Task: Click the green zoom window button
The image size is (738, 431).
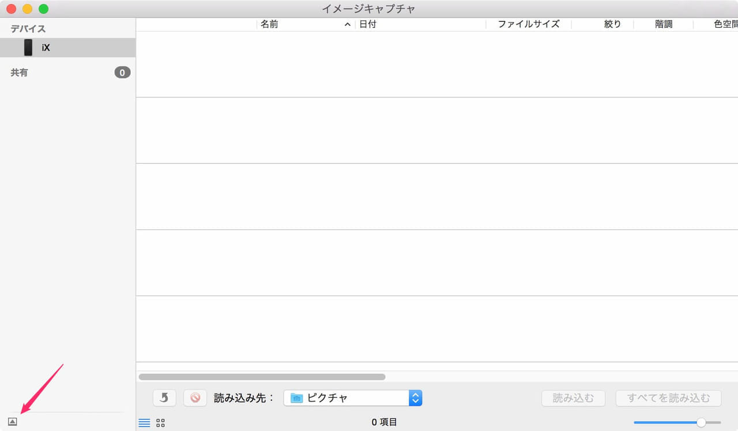Action: tap(43, 9)
